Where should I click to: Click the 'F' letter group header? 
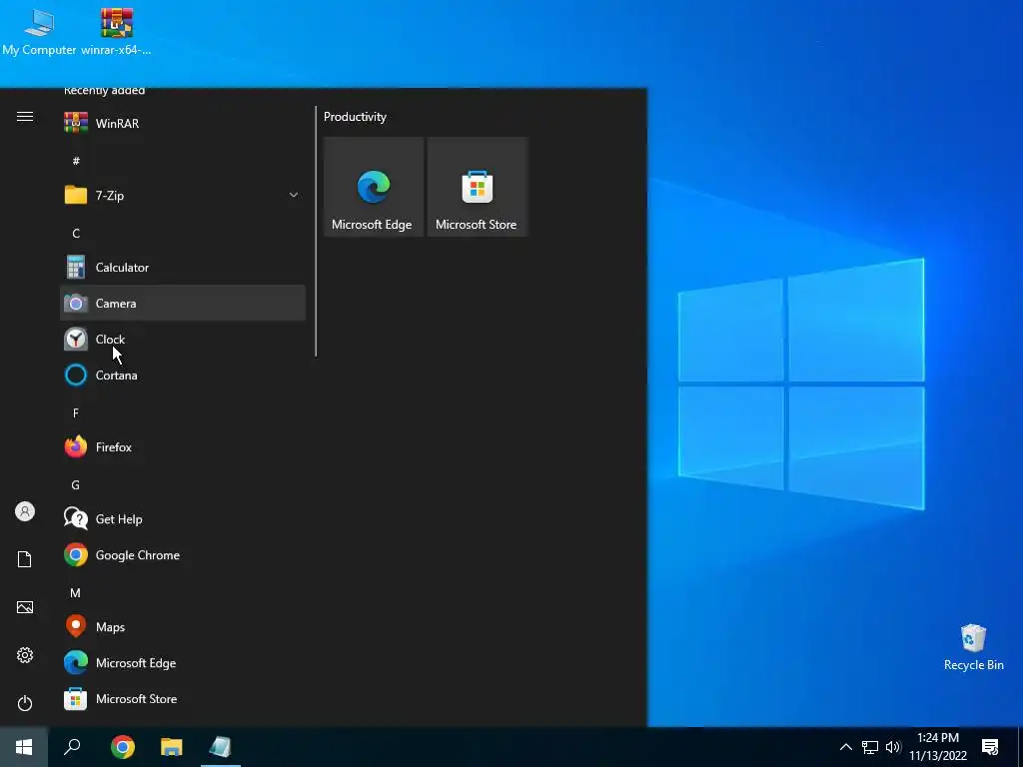click(76, 412)
